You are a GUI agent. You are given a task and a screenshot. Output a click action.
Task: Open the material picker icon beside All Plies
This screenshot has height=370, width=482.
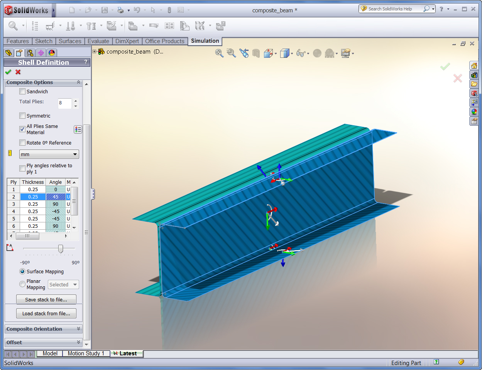[78, 129]
